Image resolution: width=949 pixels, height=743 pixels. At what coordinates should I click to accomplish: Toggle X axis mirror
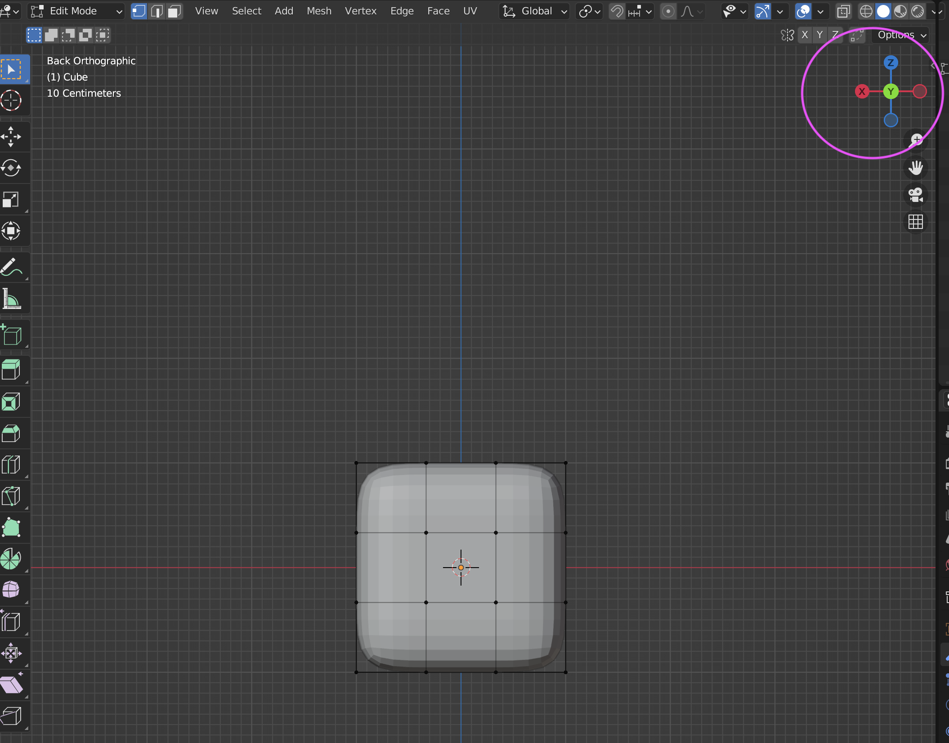805,35
